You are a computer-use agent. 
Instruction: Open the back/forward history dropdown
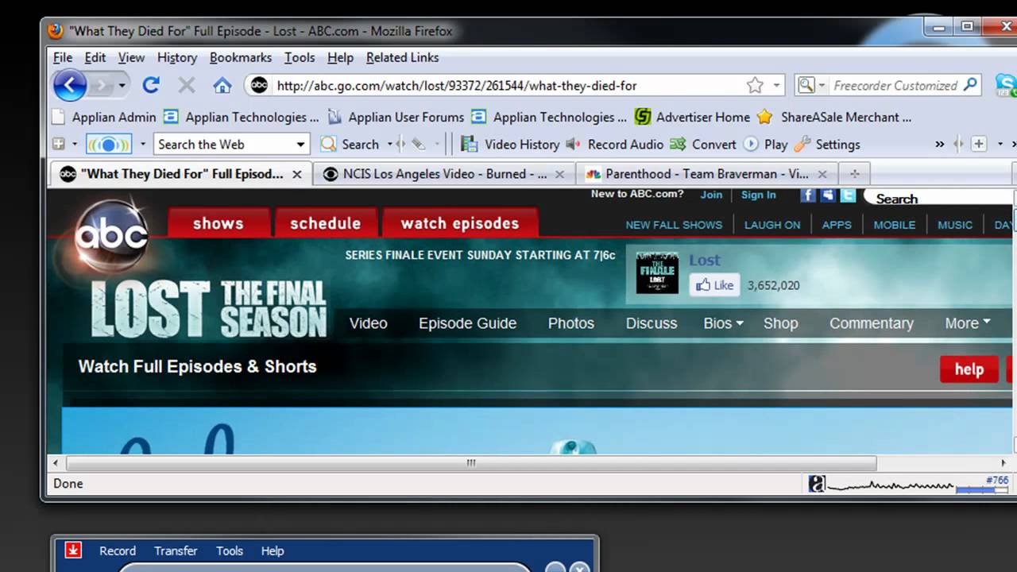122,85
